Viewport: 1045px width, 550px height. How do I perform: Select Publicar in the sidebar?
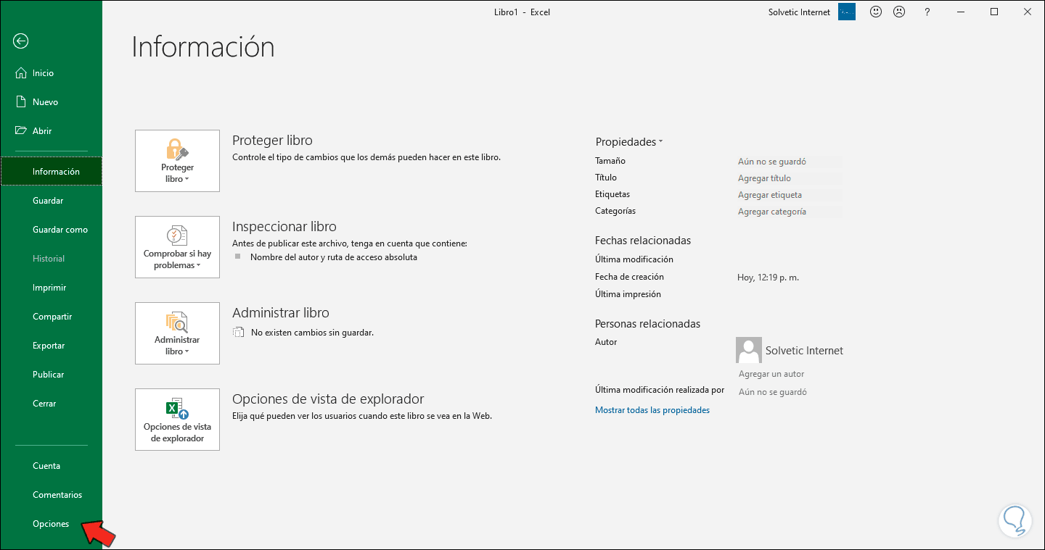click(x=52, y=375)
